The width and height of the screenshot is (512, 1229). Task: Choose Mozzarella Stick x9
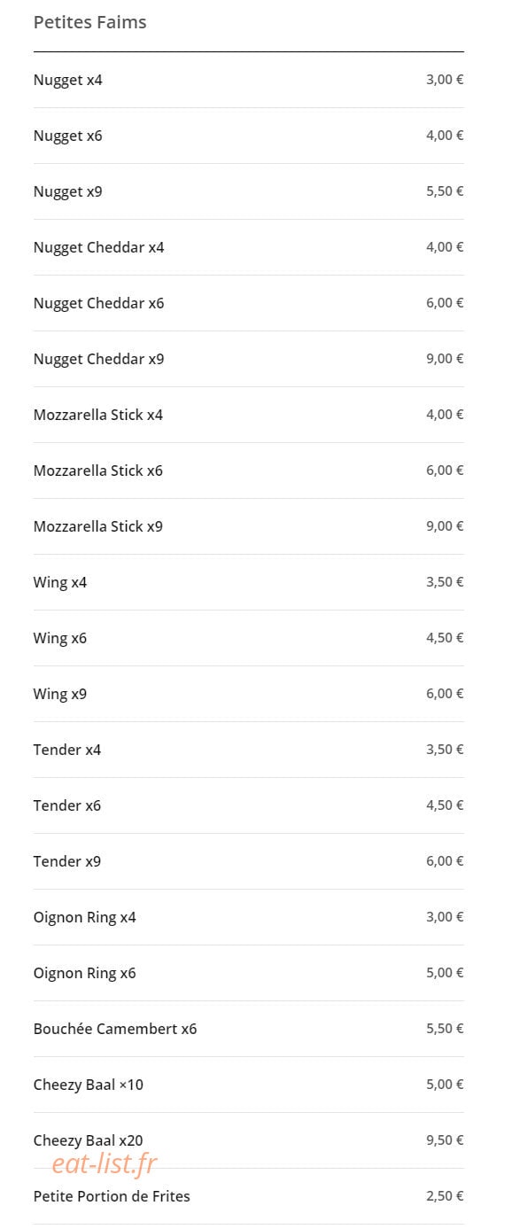pyautogui.click(x=248, y=526)
